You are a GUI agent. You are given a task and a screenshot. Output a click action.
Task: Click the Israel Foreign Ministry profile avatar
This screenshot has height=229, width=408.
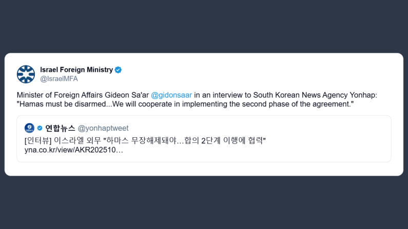26,74
